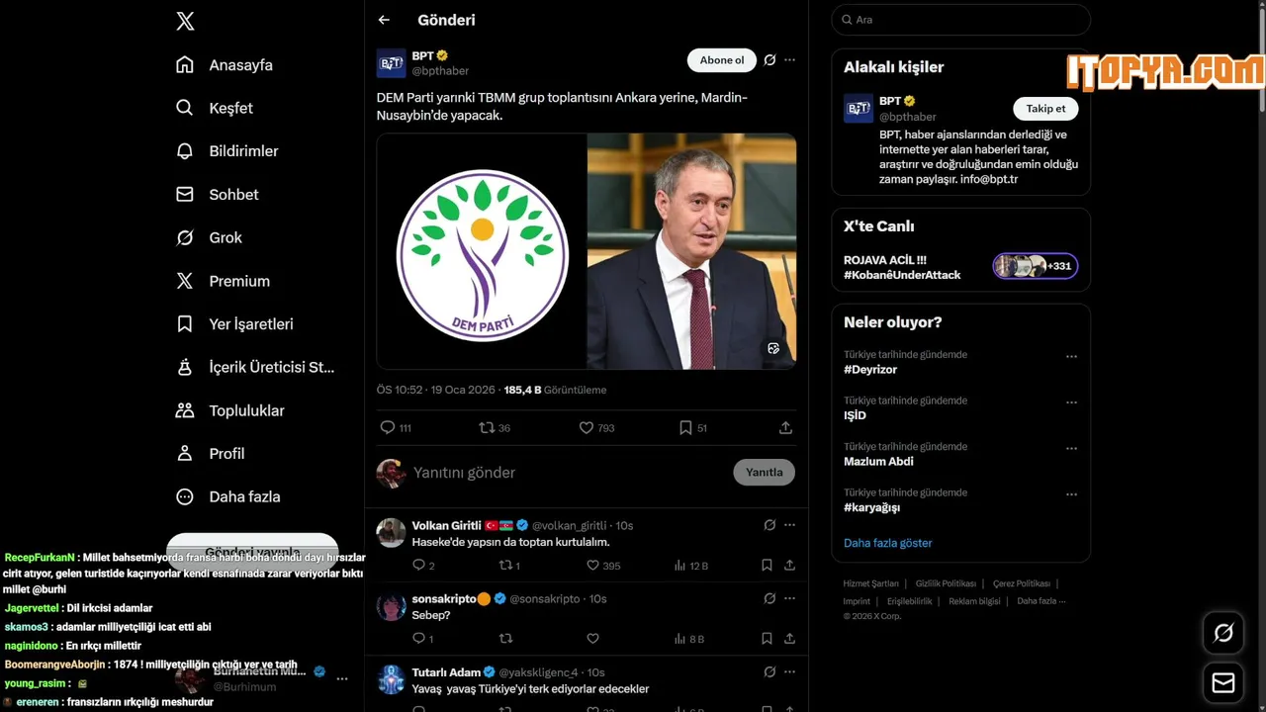Click the X logo icon
1266x712 pixels.
[185, 21]
